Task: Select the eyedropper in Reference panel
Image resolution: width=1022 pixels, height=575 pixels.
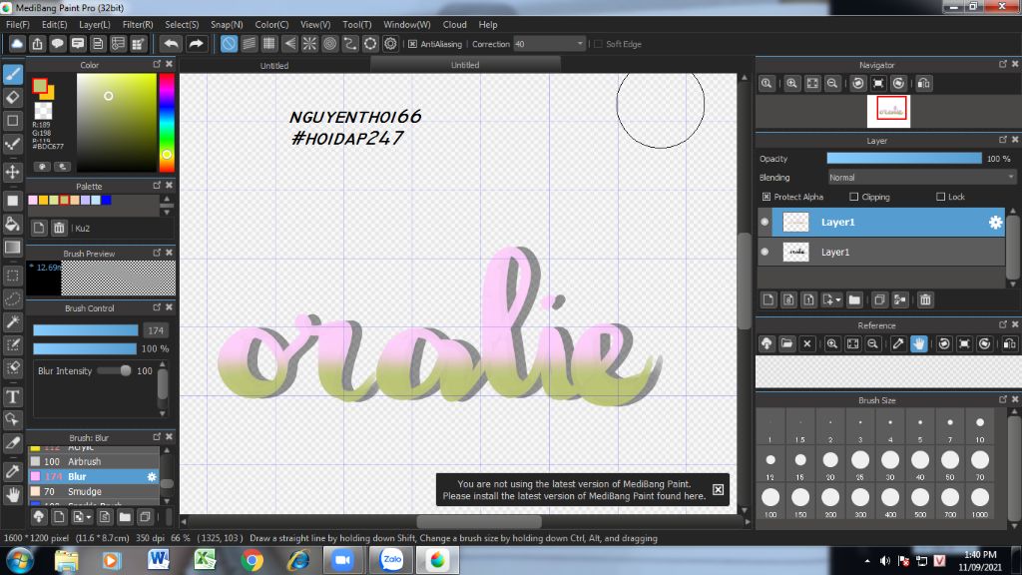Action: pos(898,343)
